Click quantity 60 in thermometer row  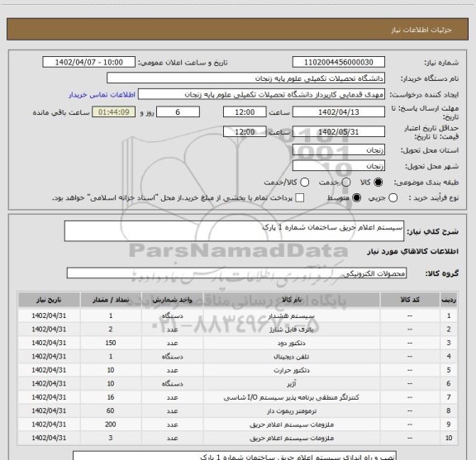click(x=111, y=410)
